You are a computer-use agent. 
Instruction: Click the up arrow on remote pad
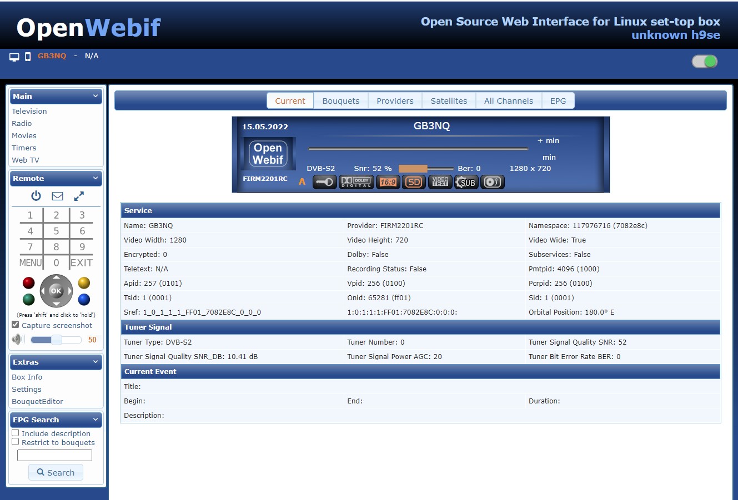click(56, 279)
